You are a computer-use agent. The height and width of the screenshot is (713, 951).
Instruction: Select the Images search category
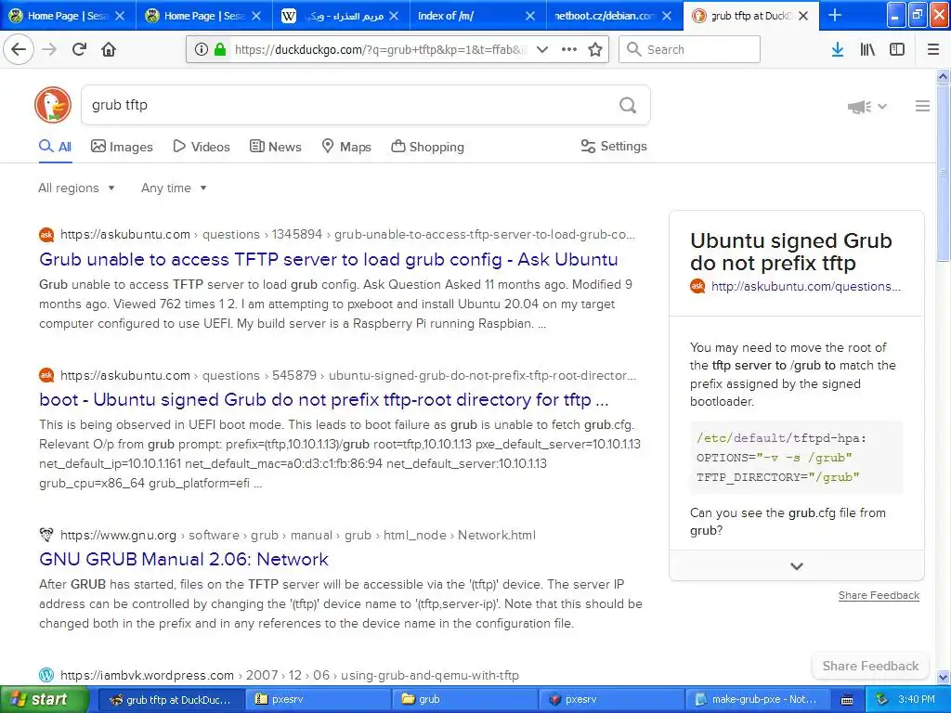(x=122, y=147)
